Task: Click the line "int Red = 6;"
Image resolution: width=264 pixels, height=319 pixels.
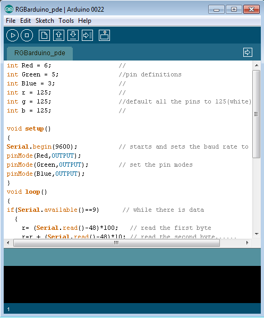Action: click(x=29, y=65)
